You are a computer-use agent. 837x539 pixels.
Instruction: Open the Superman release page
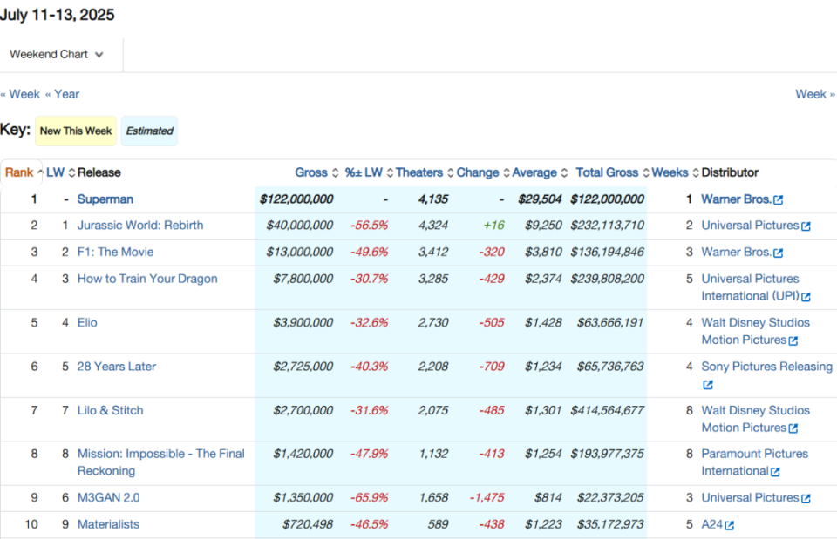coord(105,199)
